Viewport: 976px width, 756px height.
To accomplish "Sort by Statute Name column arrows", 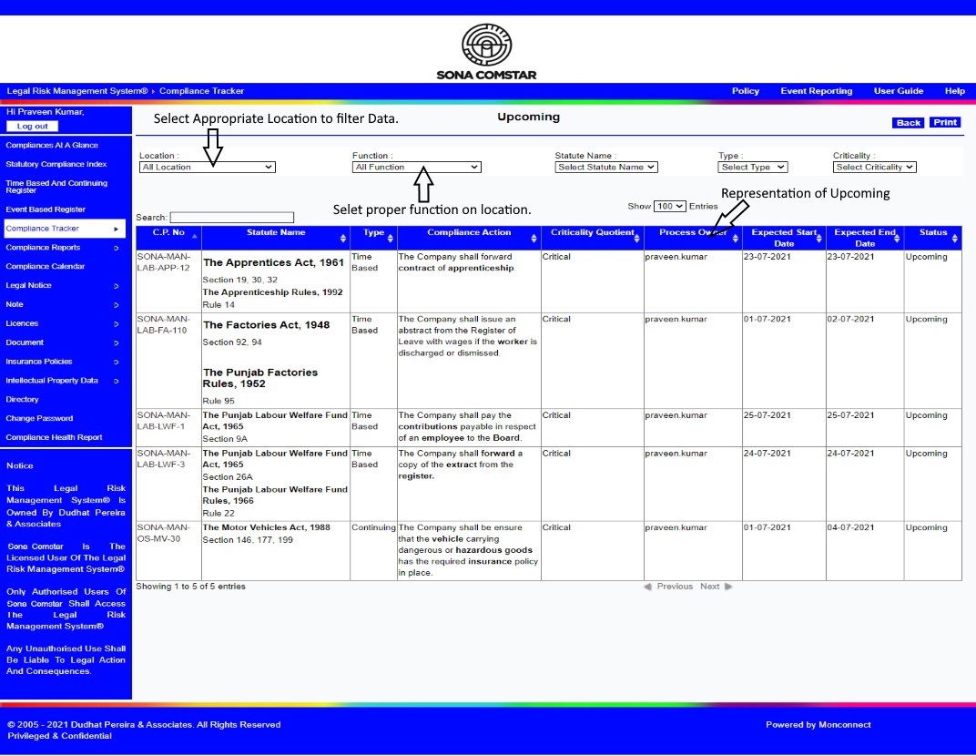I will 343,239.
